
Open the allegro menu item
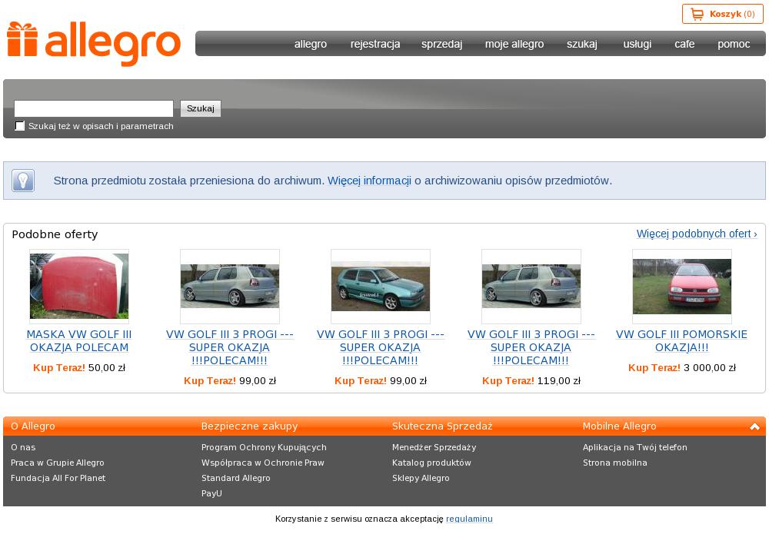pos(311,44)
